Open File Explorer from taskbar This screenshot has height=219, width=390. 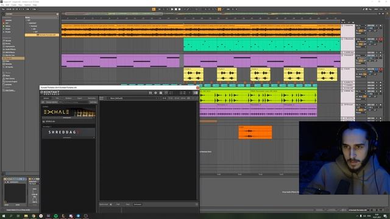[26, 216]
